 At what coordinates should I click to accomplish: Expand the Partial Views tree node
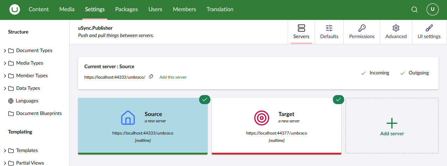point(5,163)
